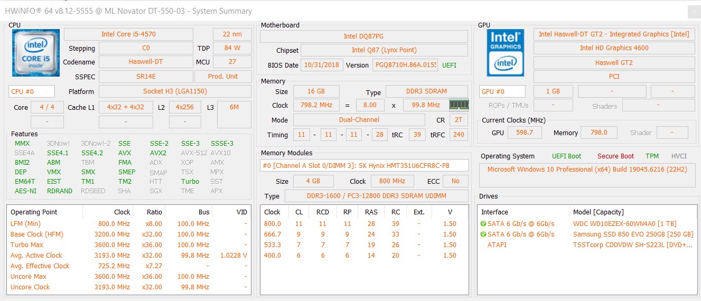701x301 pixels.
Task: Click the Intel Q87 (Lynx Point) chipset field
Action: point(385,51)
